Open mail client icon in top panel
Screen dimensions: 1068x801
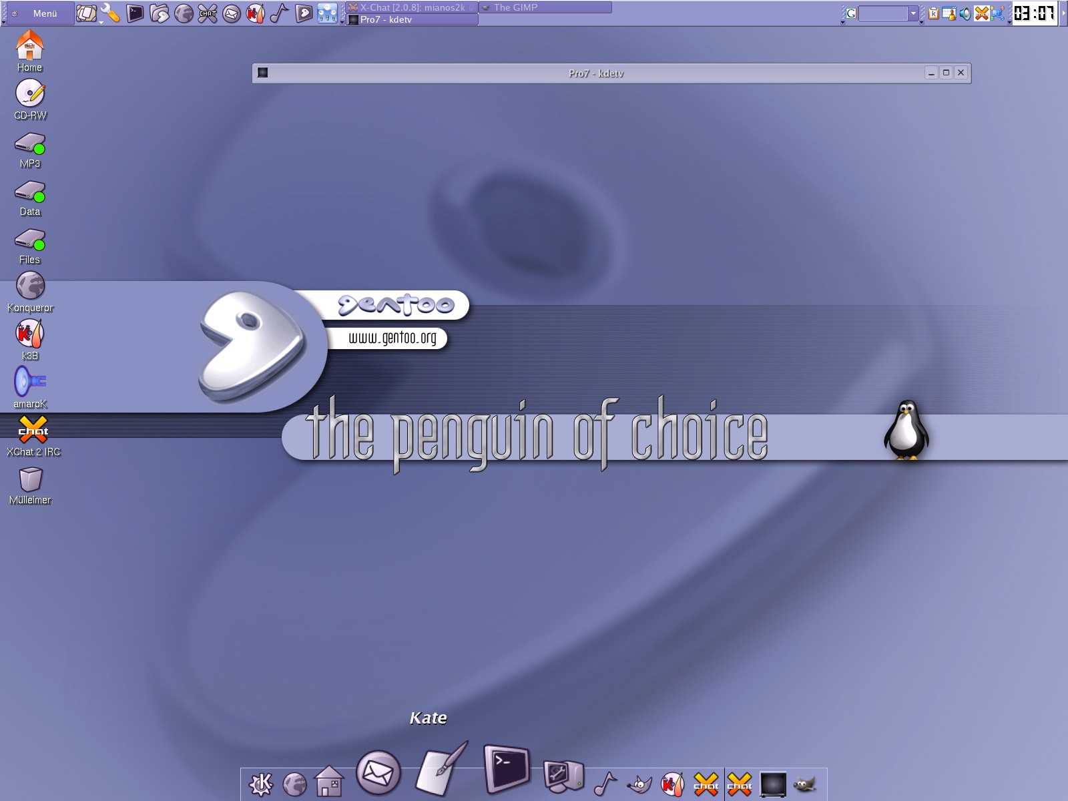pyautogui.click(x=232, y=13)
